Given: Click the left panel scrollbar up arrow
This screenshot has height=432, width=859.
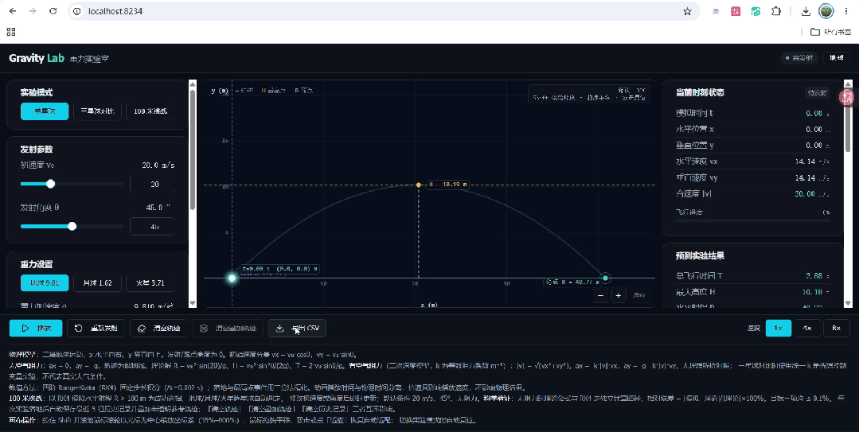Looking at the screenshot, I should tap(193, 84).
